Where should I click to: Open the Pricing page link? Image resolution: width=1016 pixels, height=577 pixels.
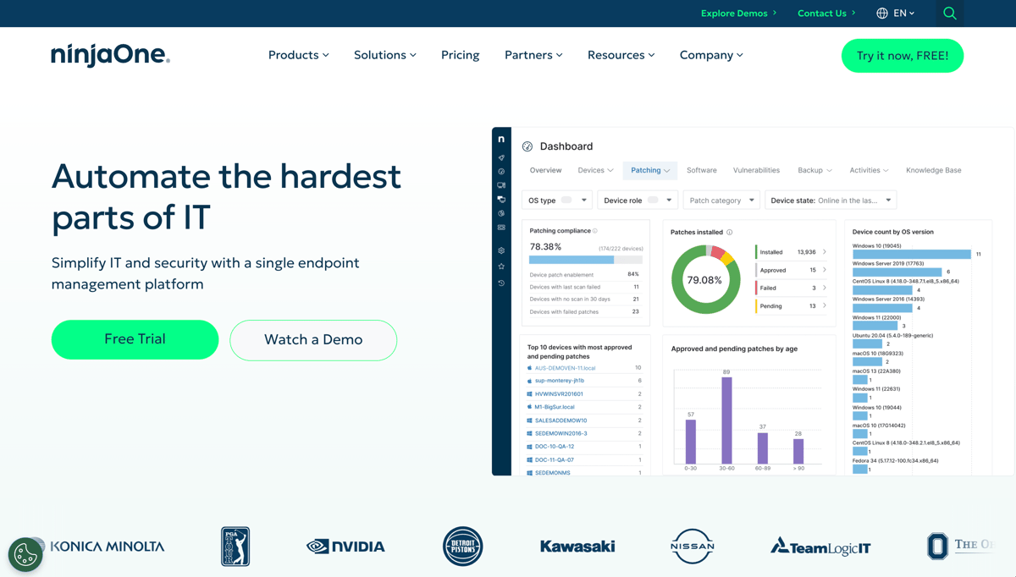(460, 55)
